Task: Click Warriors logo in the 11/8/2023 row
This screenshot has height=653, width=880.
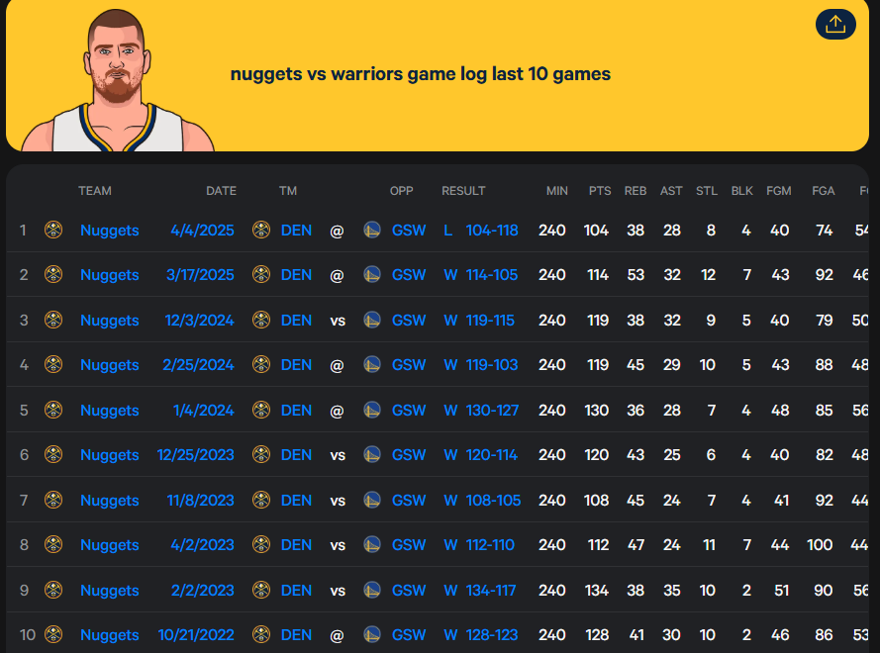Action: 372,500
